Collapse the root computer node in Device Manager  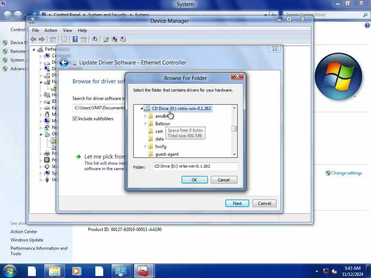point(34,49)
